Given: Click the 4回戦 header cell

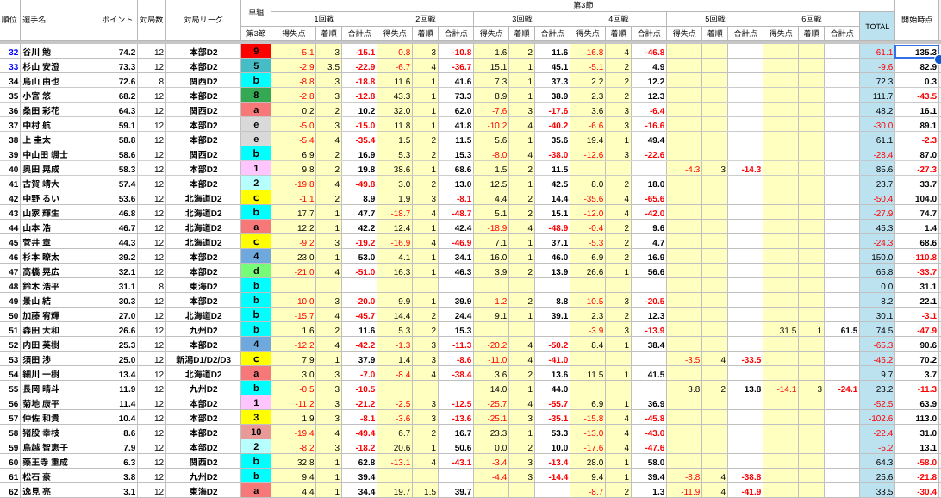Looking at the screenshot, I should click(x=618, y=19).
